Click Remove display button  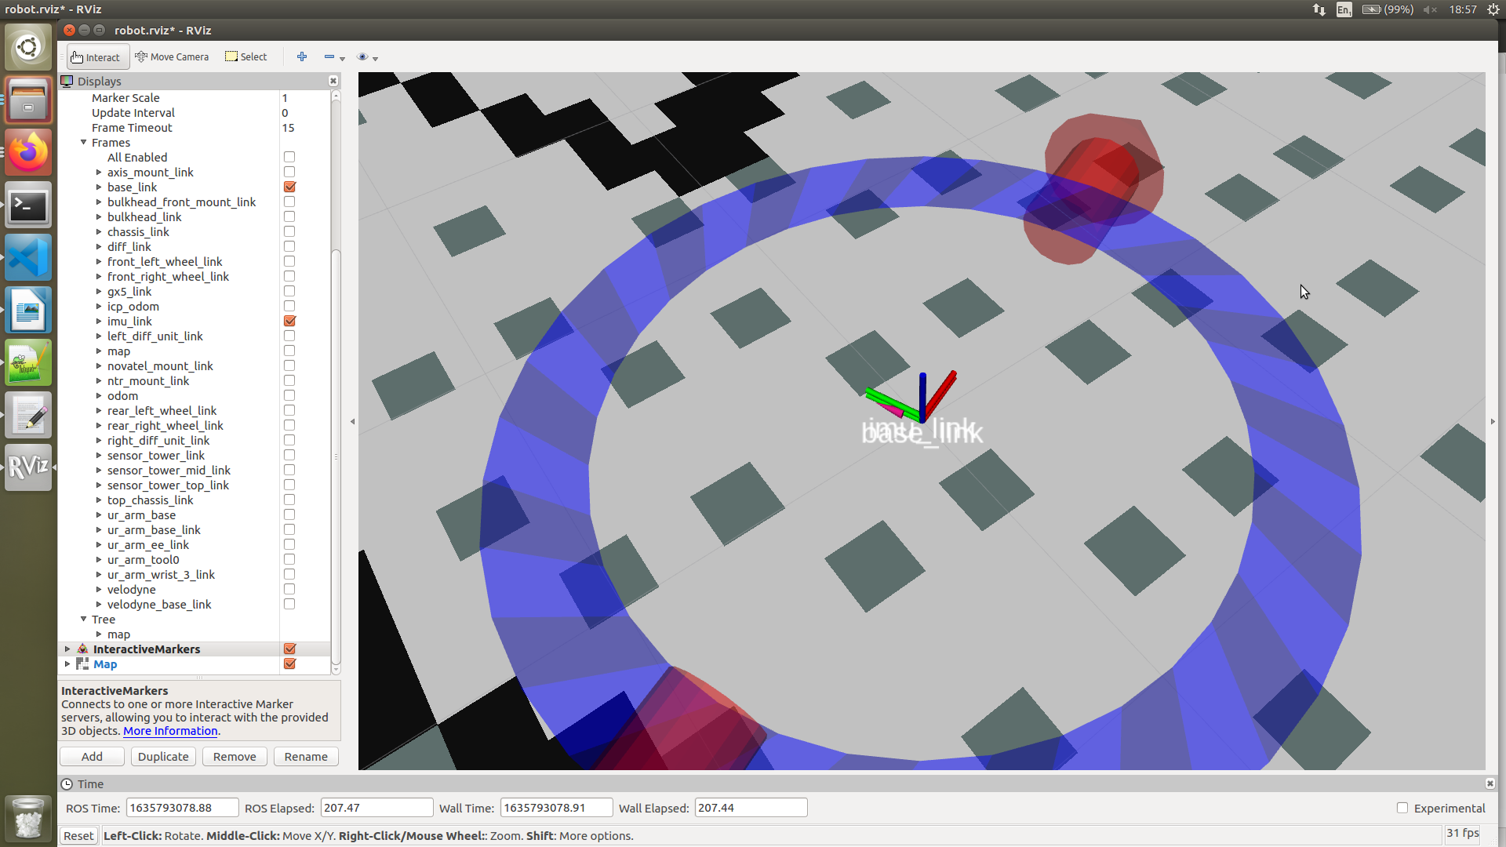click(235, 756)
